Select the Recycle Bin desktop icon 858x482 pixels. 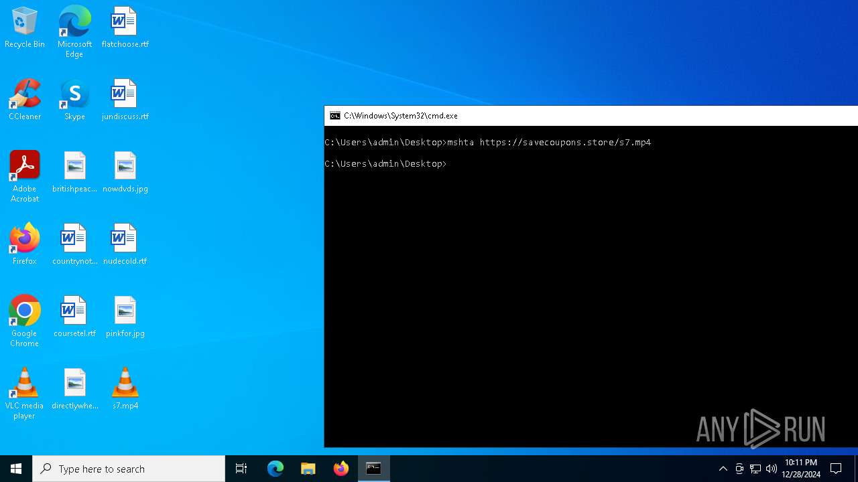tap(25, 27)
